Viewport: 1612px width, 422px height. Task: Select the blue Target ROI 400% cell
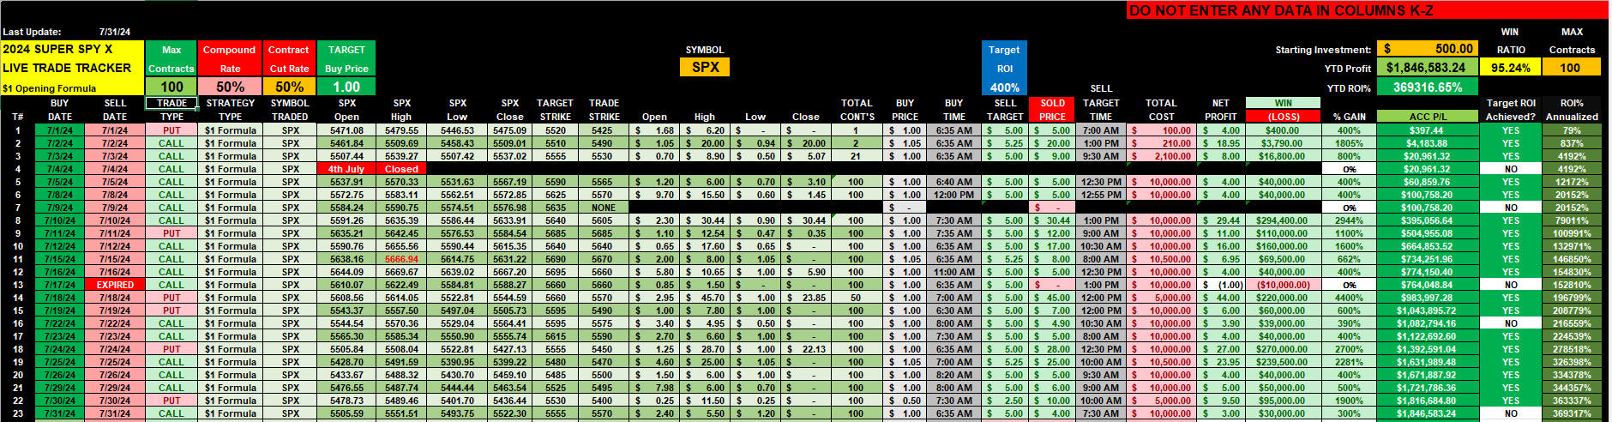1004,87
